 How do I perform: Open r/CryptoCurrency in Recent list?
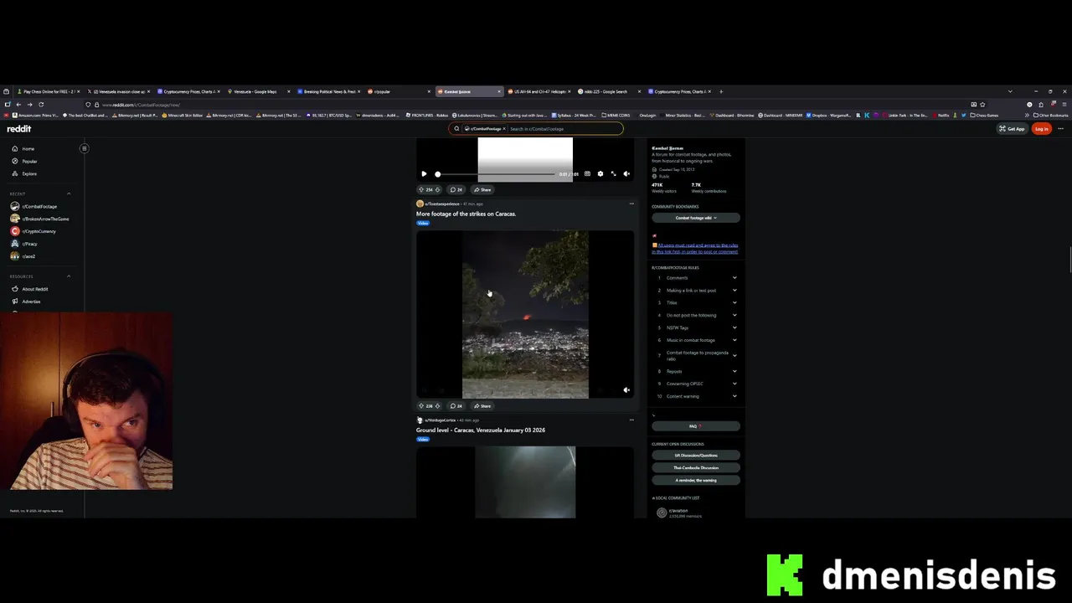click(x=33, y=231)
